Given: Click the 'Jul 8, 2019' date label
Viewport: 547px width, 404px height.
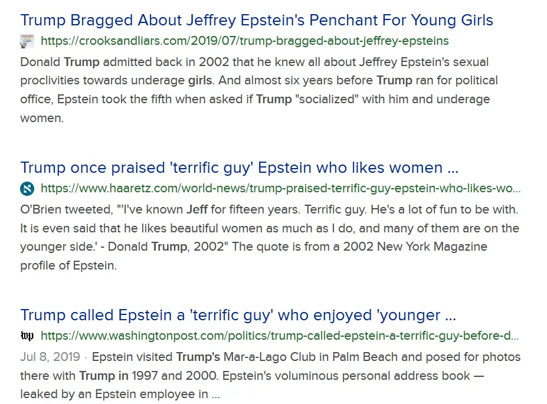Looking at the screenshot, I should [49, 357].
